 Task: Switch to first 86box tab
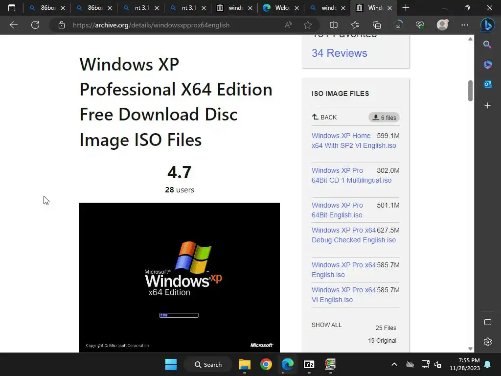coord(47,8)
